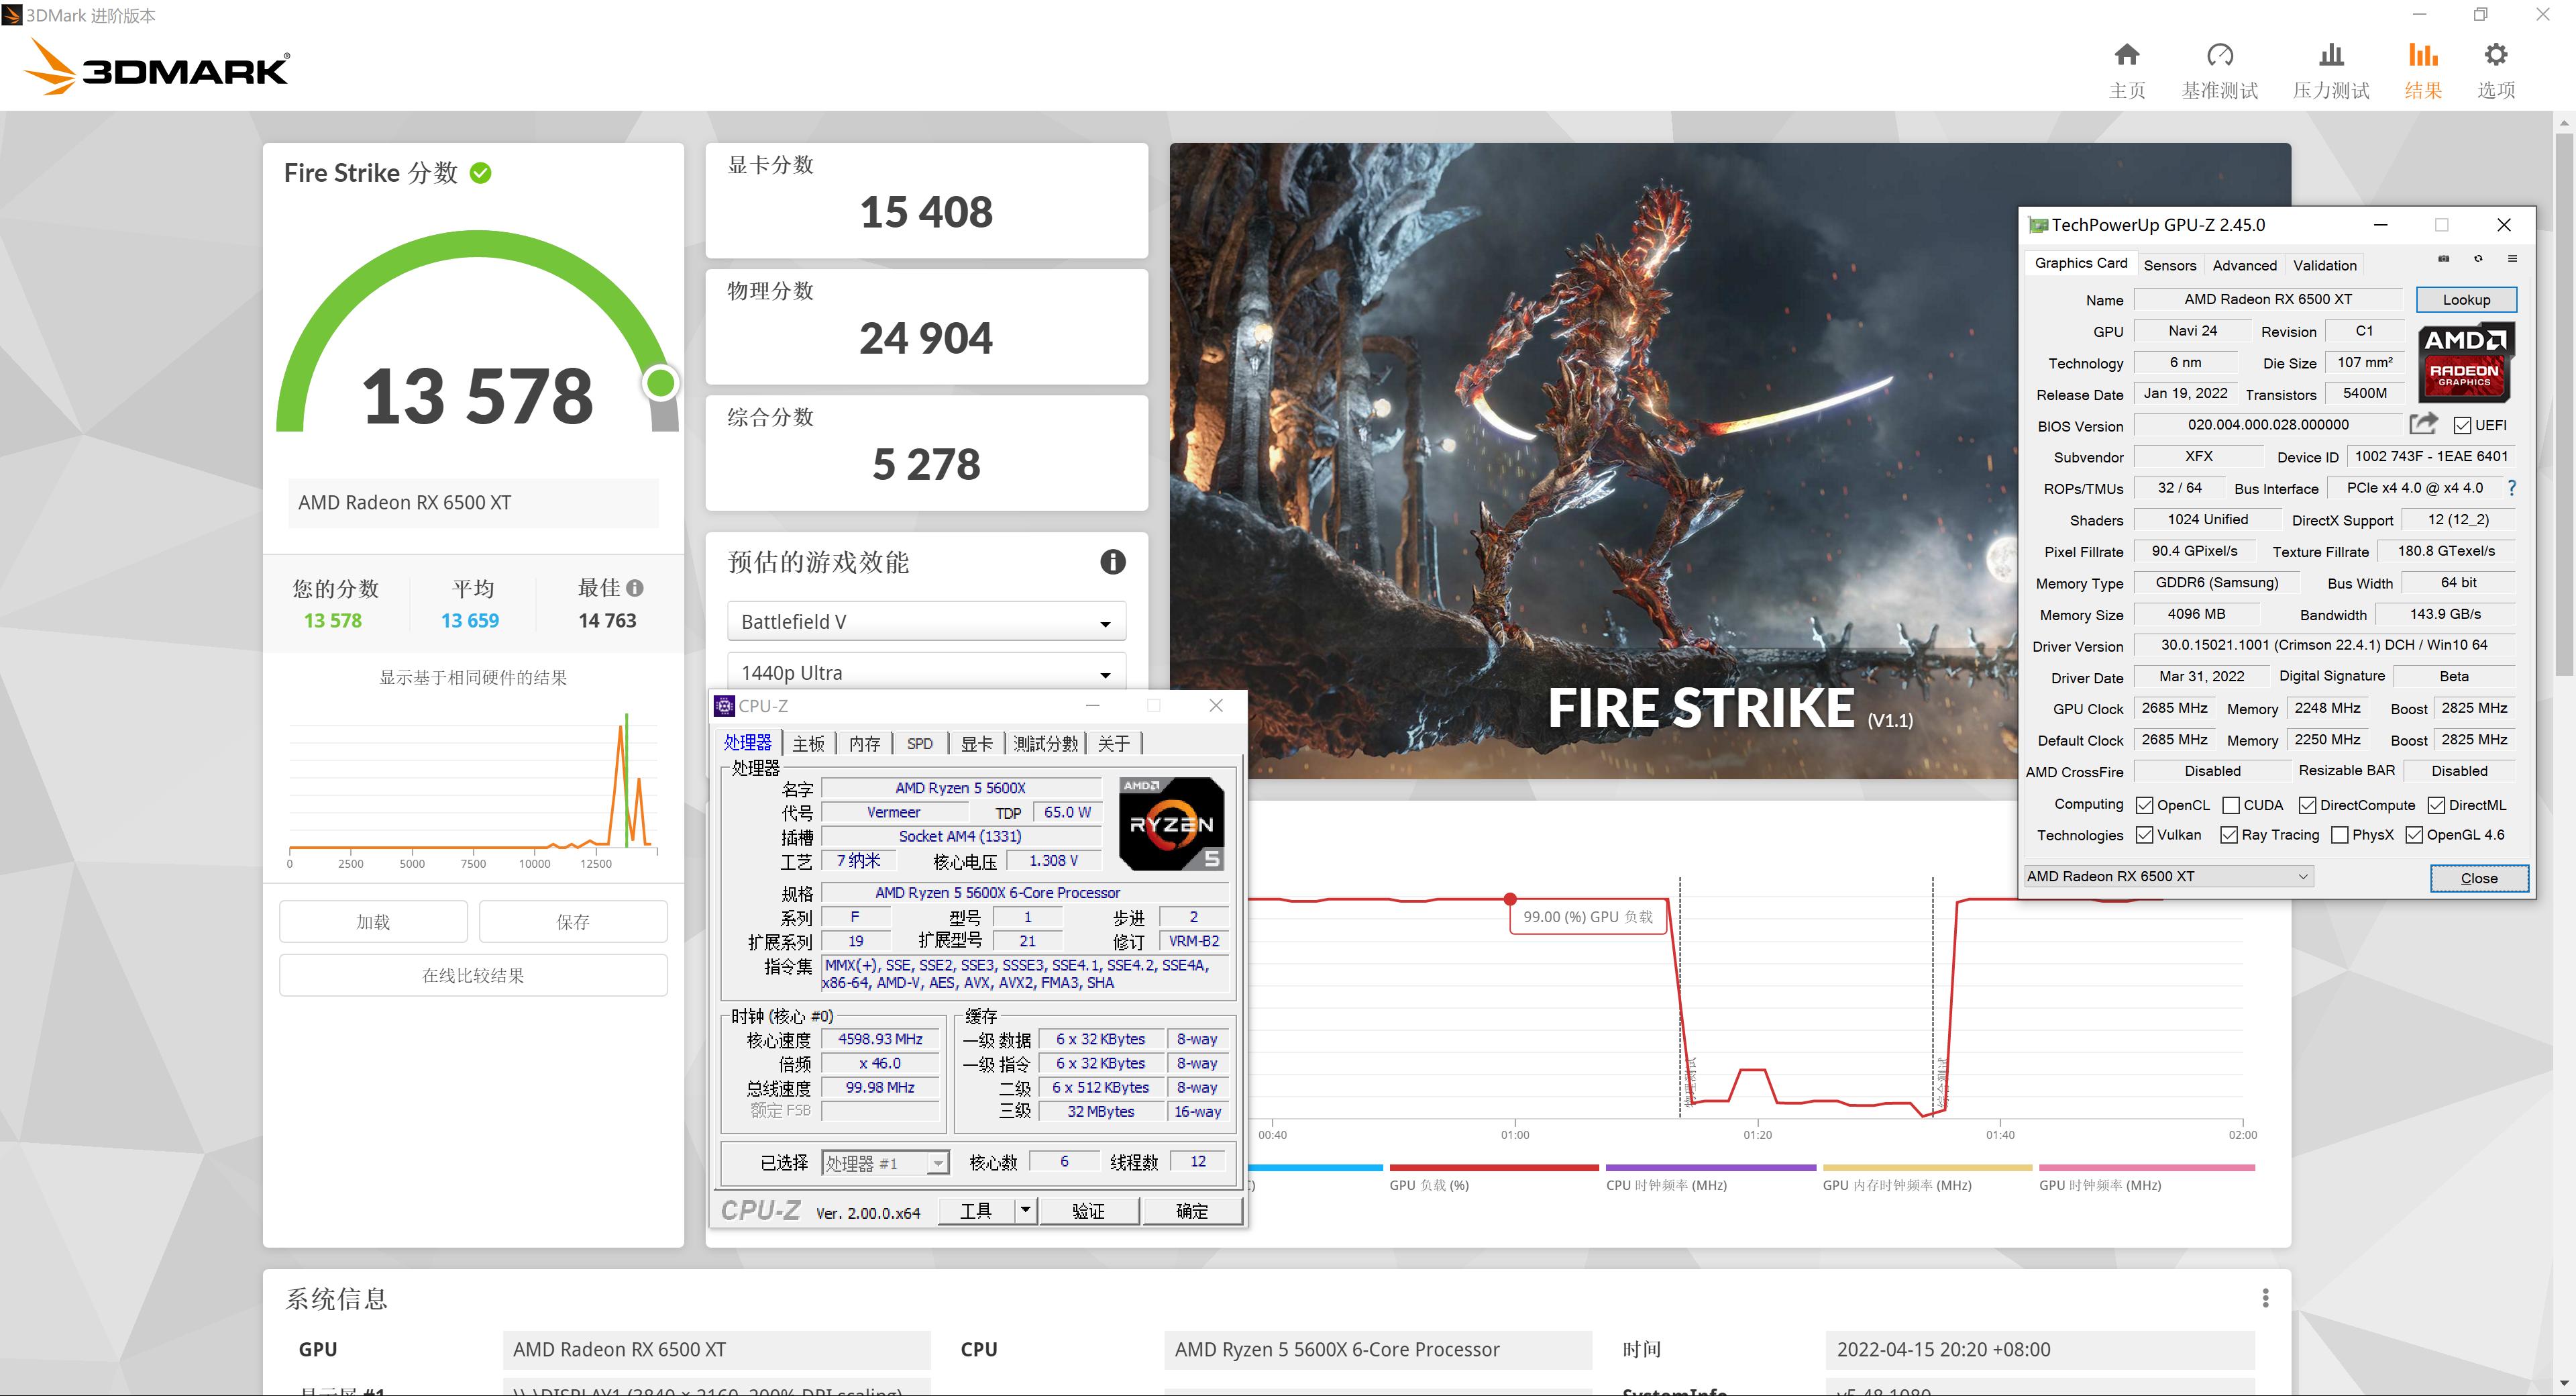The height and width of the screenshot is (1396, 2576).
Task: Go to 3DMark home page icon
Action: coord(2127,55)
